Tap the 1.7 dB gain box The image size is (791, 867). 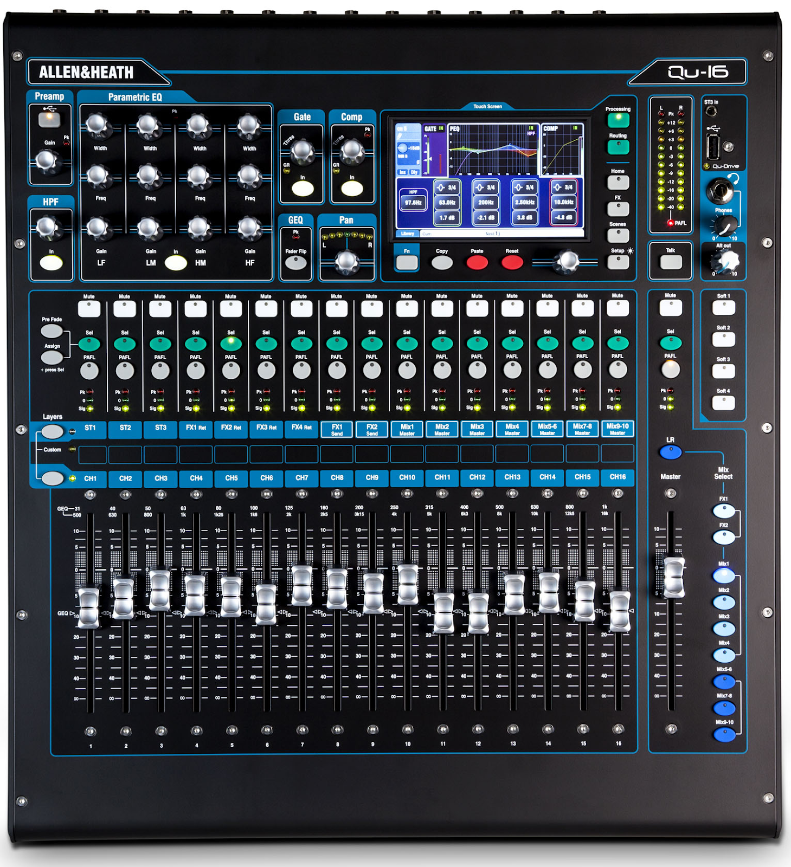tap(447, 218)
